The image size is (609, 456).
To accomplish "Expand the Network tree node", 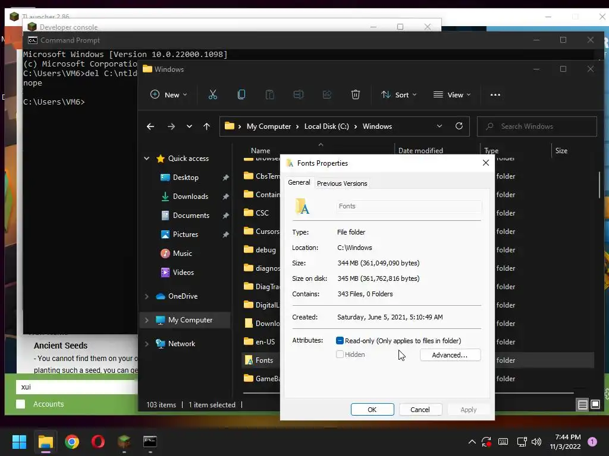I will pyautogui.click(x=147, y=344).
